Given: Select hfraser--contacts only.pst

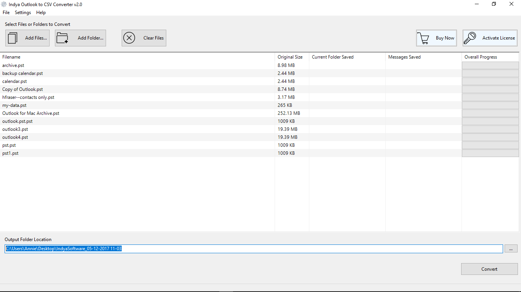Looking at the screenshot, I should coord(28,97).
